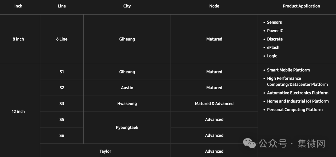Select the Automotive Electronics Platform item
This screenshot has height=157, width=336.
click(x=298, y=93)
